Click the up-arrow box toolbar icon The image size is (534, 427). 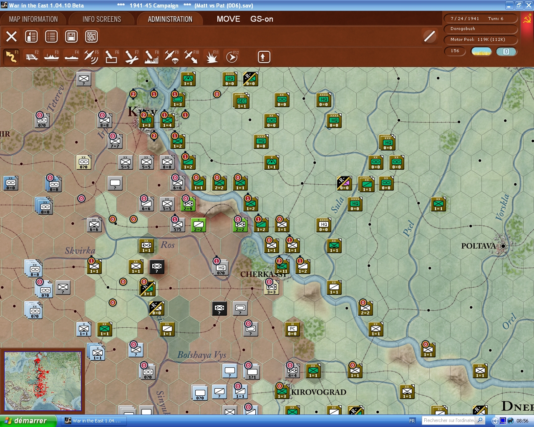(x=264, y=57)
